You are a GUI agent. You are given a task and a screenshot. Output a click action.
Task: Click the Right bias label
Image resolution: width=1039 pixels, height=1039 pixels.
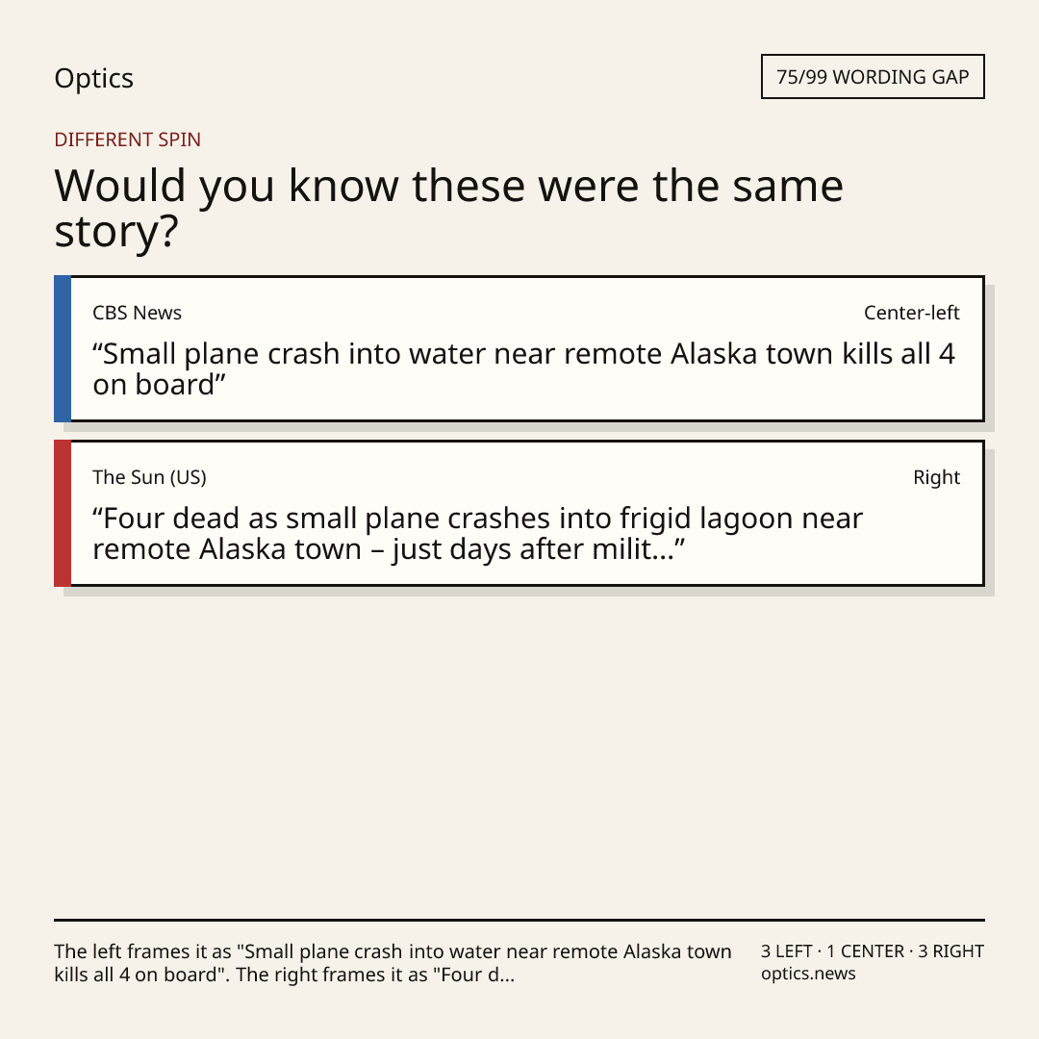(936, 477)
